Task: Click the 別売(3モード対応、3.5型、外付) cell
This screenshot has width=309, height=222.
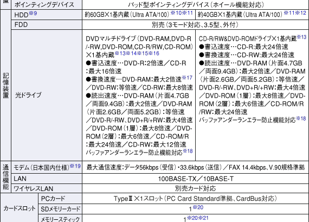Action: 195,25
